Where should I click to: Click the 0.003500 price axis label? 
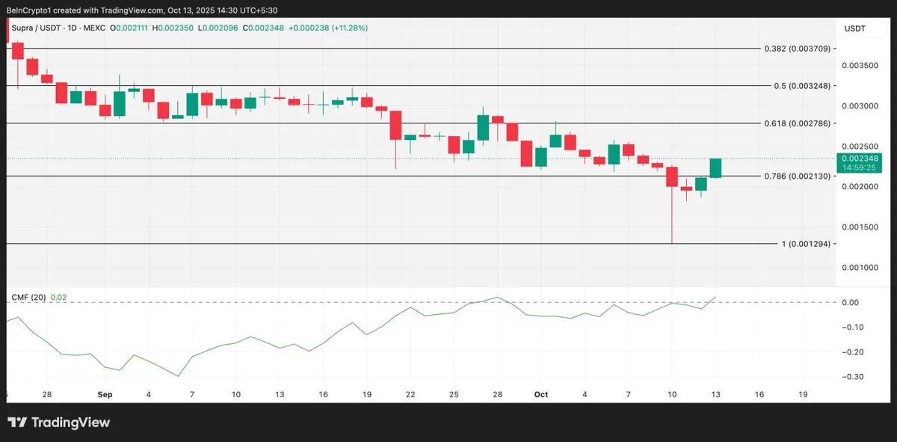pos(859,66)
